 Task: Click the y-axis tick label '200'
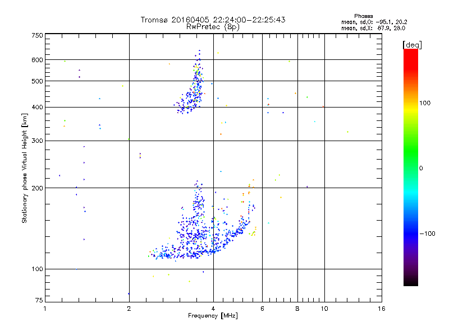point(37,188)
